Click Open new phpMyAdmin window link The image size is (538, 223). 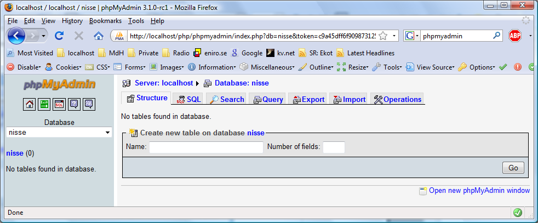479,191
